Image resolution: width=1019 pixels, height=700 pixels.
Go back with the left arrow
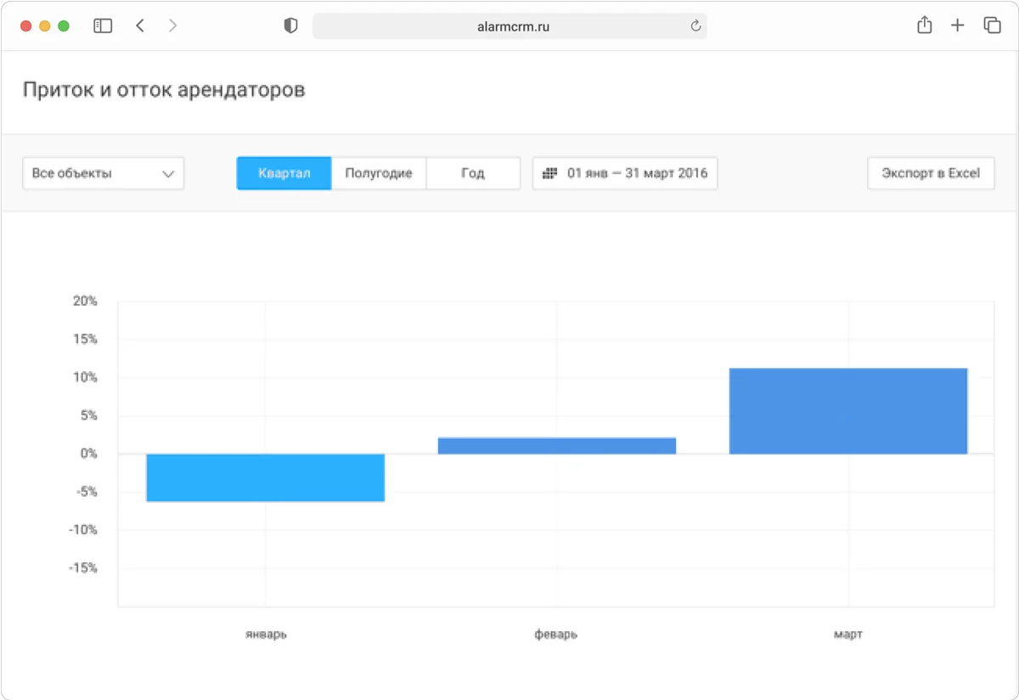click(140, 25)
